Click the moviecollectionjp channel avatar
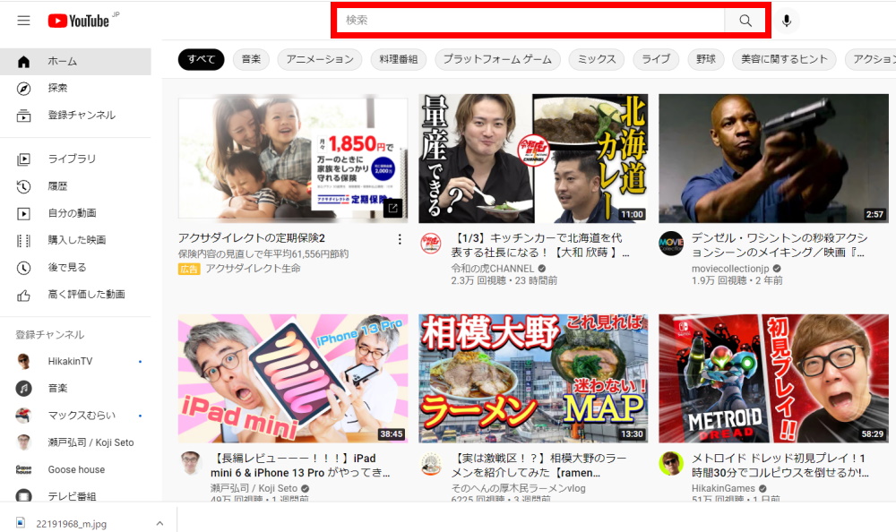896x532 pixels. tap(671, 243)
